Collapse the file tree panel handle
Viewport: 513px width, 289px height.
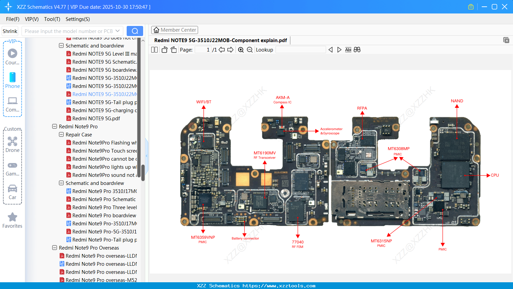tap(147, 156)
